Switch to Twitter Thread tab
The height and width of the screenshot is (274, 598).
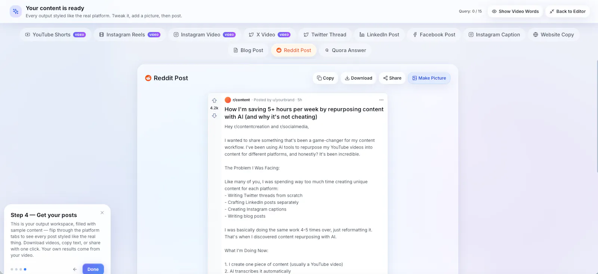[x=325, y=35]
